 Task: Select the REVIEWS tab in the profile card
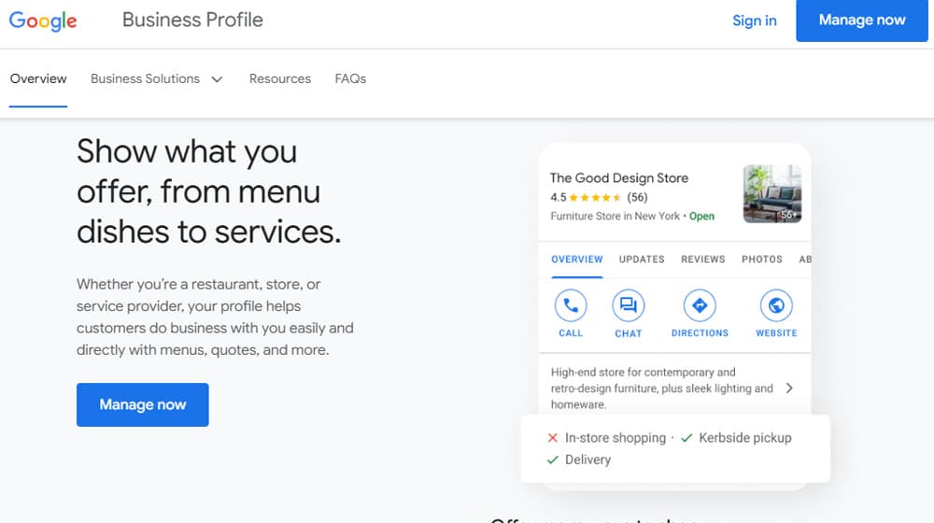tap(703, 259)
